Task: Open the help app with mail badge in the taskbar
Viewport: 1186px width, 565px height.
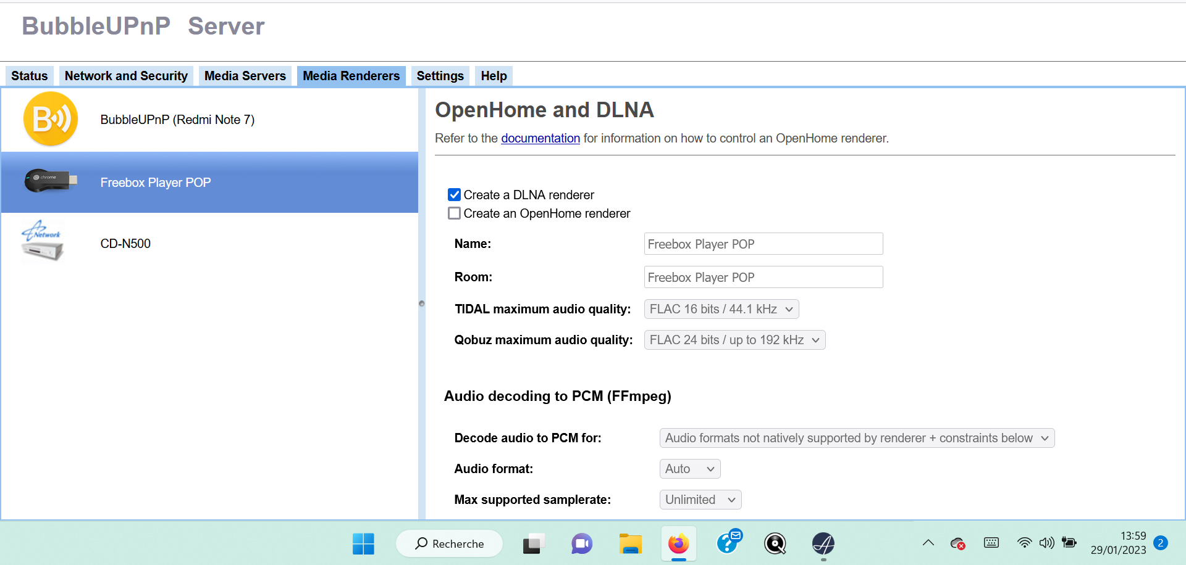Action: coord(729,542)
